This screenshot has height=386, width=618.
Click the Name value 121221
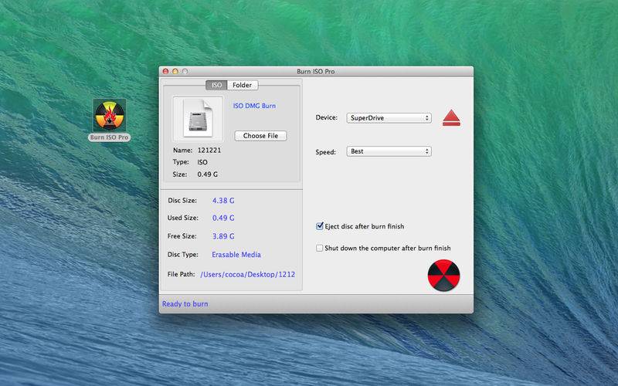(209, 150)
